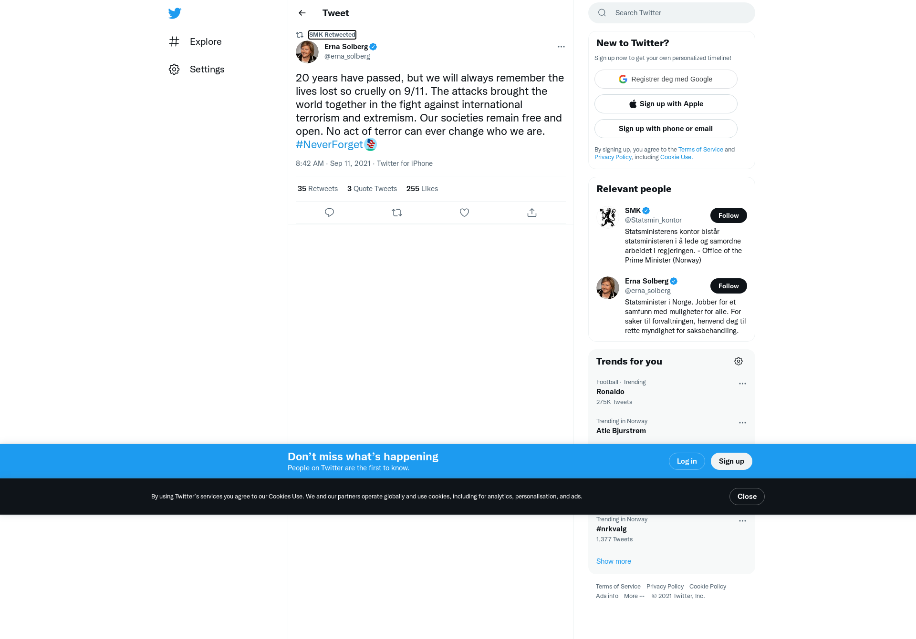
Task: Click the Twitter bird logo
Action: (x=175, y=13)
